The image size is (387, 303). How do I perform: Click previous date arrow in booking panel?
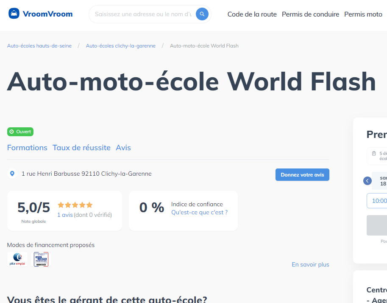coord(367,181)
